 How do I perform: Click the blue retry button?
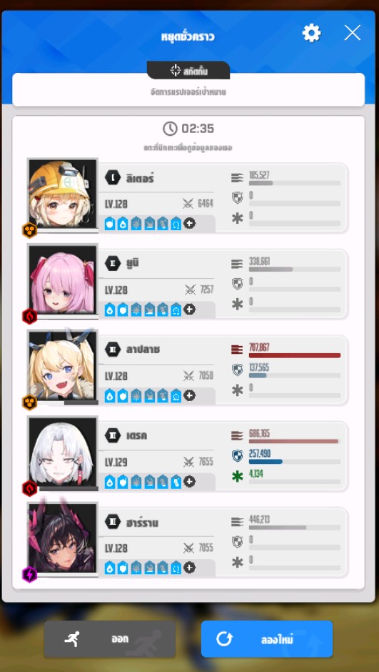point(267,639)
